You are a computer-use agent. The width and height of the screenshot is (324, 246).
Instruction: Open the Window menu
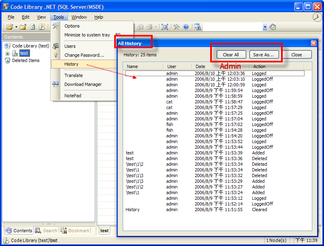tap(79, 17)
